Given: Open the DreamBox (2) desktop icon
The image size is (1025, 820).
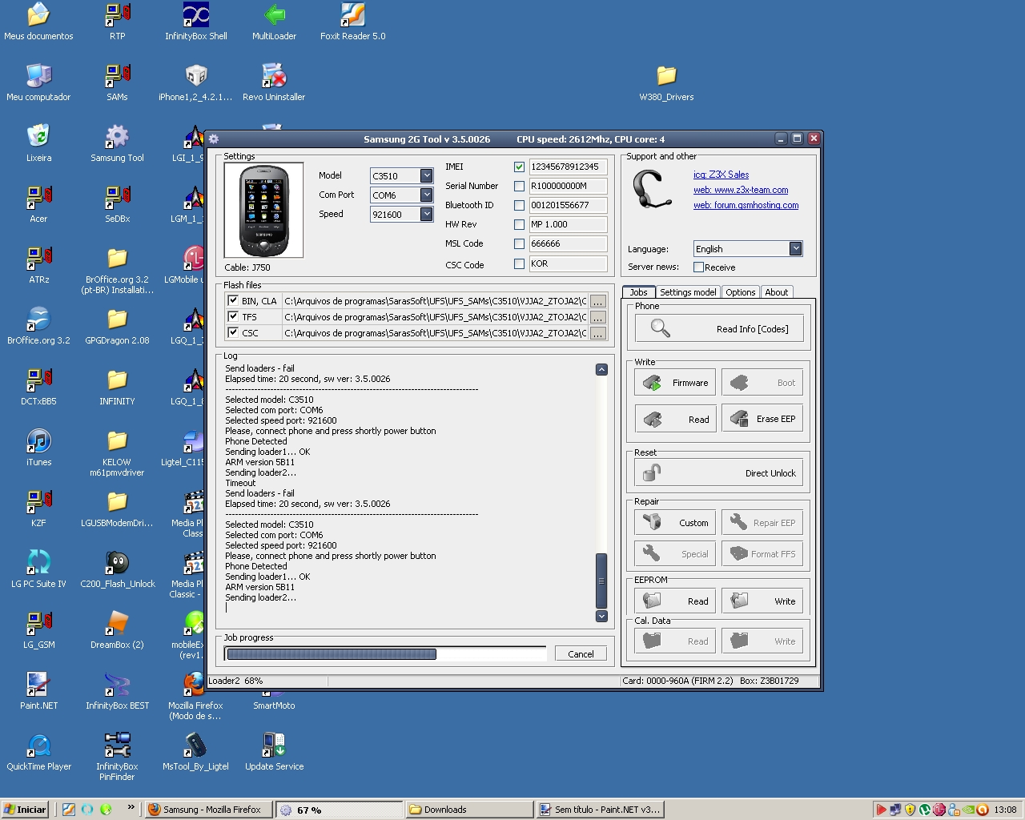Looking at the screenshot, I should coord(117,630).
